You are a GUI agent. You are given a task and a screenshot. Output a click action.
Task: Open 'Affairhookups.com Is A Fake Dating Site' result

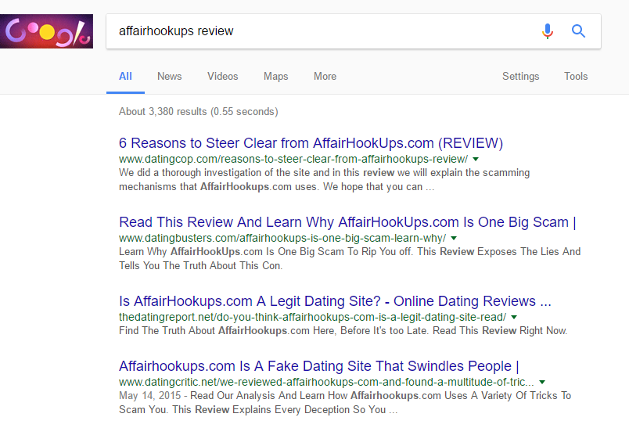coord(319,366)
